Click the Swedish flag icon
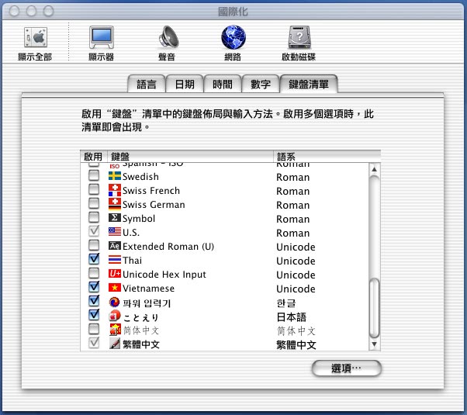 pyautogui.click(x=115, y=177)
